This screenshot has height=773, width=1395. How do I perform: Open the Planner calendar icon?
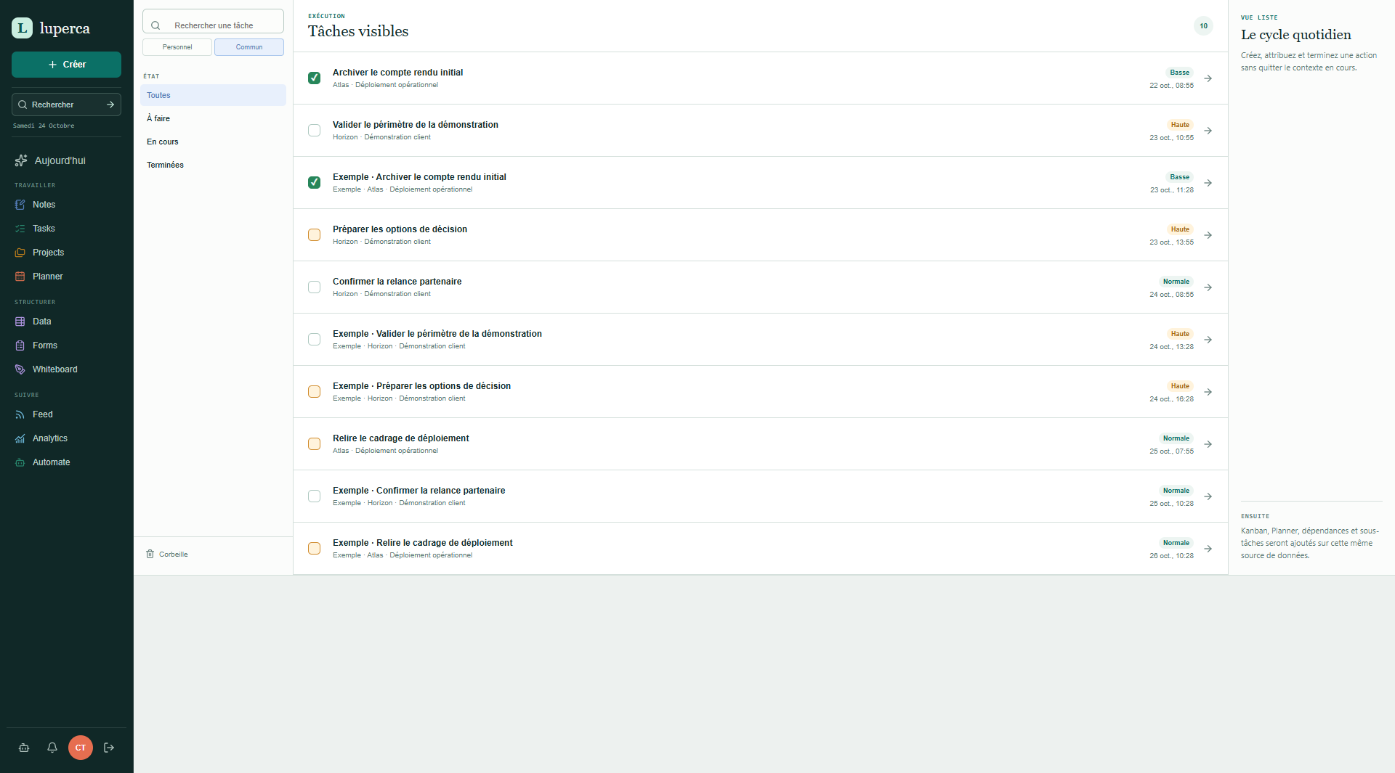(20, 277)
